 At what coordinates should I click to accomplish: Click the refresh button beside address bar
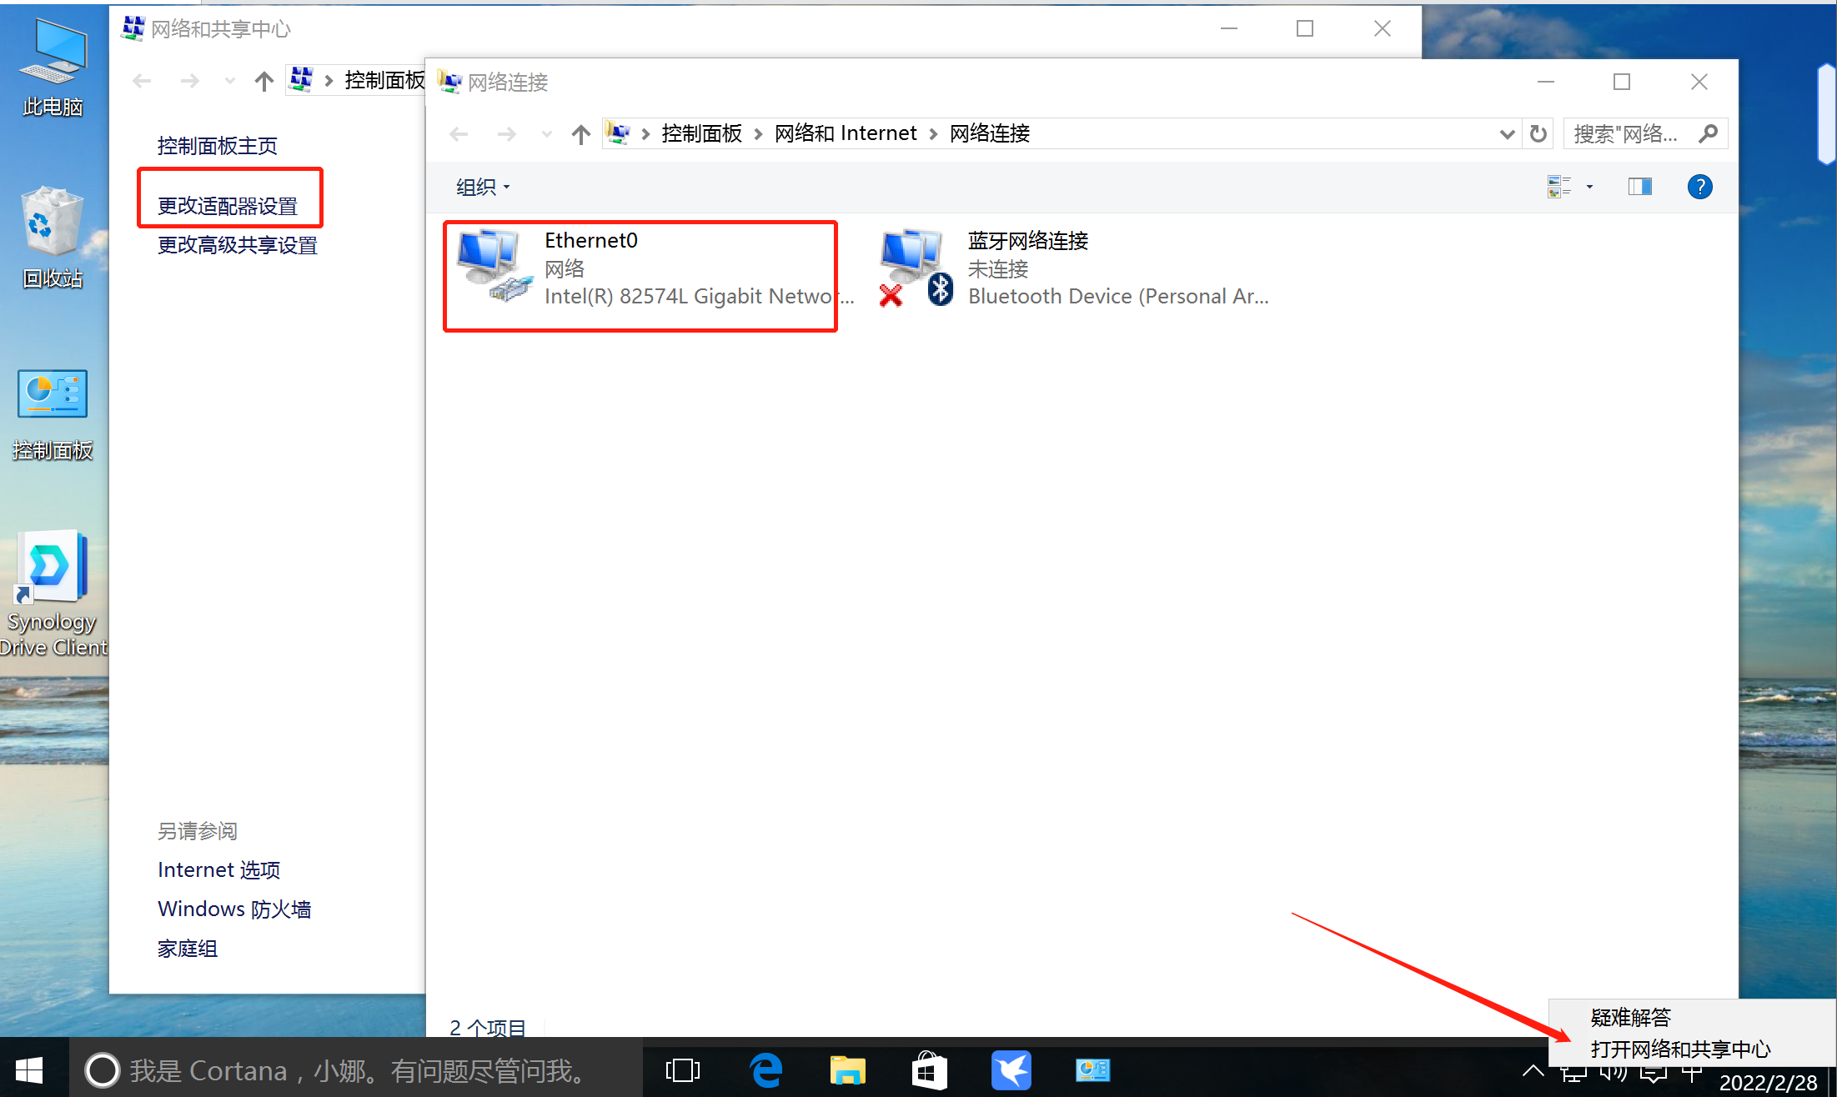click(x=1538, y=133)
